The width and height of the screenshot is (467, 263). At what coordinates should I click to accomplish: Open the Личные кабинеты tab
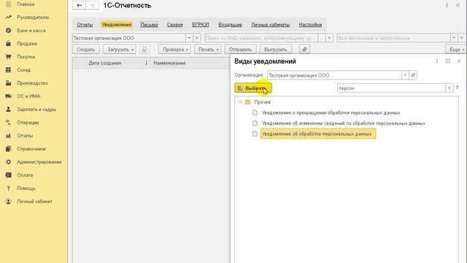[x=271, y=25]
